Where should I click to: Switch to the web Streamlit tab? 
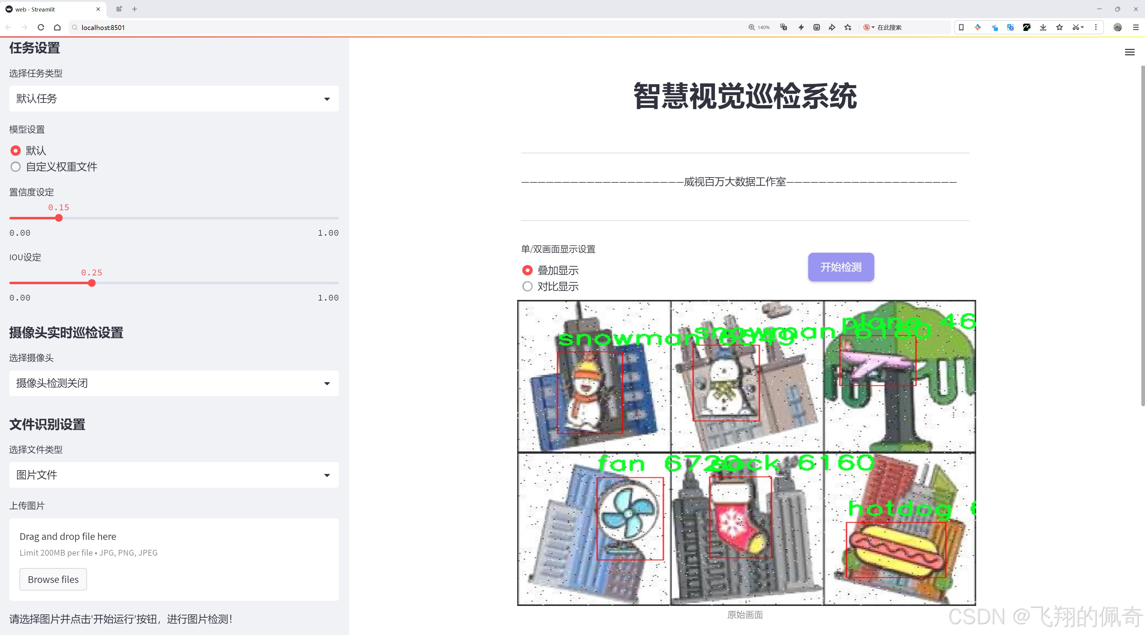[49, 9]
